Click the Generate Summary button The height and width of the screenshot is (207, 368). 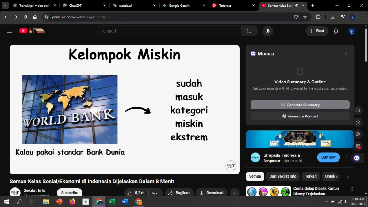pos(300,105)
